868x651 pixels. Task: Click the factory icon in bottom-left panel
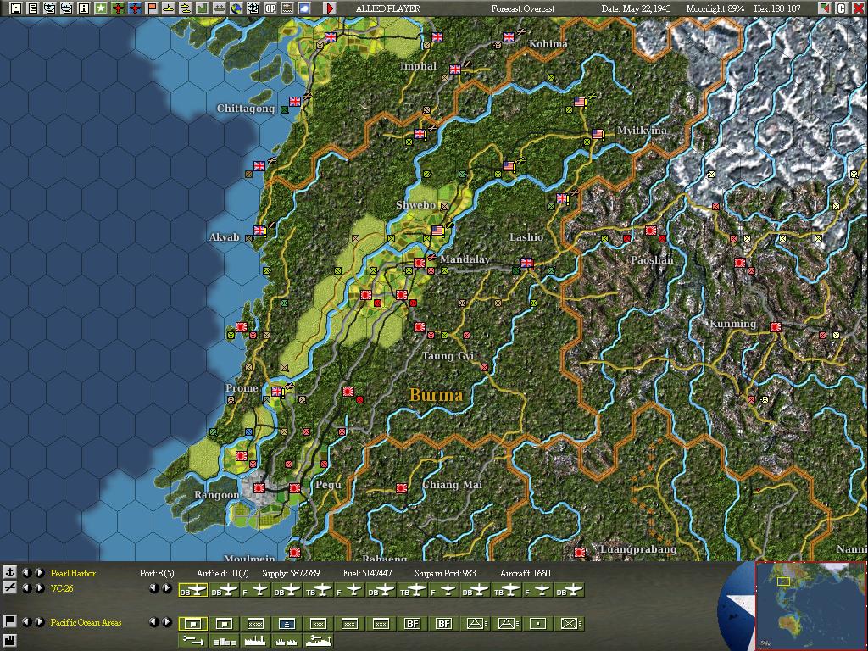pyautogui.click(x=9, y=641)
